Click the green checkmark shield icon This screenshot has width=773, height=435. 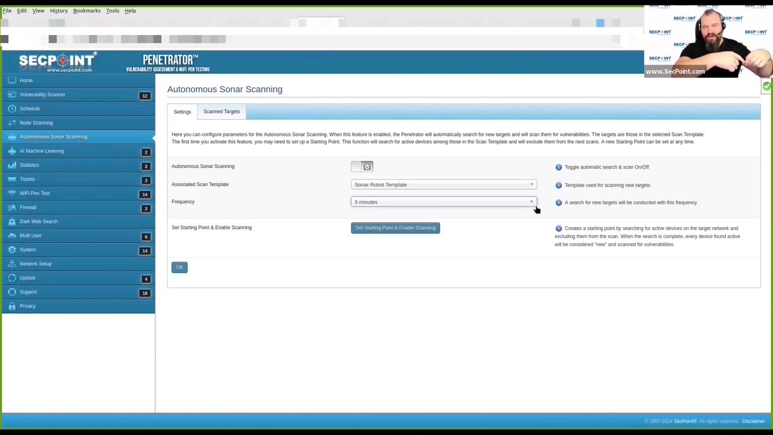point(766,86)
